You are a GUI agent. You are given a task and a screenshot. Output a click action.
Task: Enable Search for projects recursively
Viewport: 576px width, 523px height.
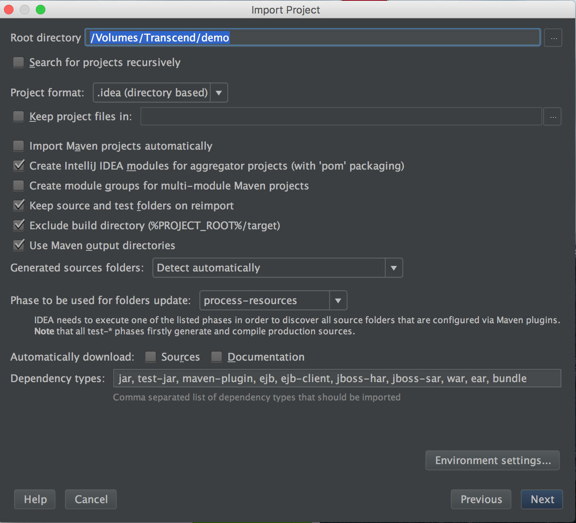click(19, 62)
